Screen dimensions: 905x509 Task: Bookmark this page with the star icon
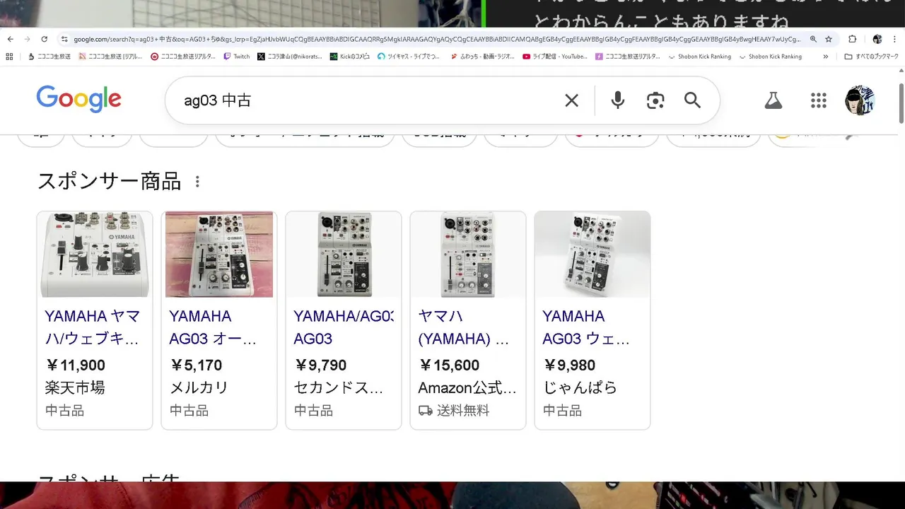coord(829,40)
